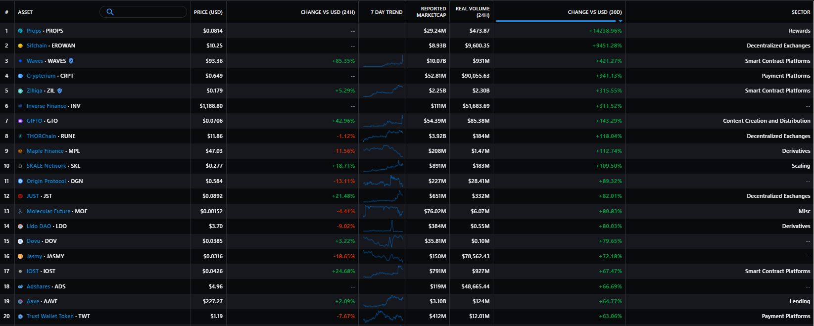Toggle sort arrow on Change vs USD (30D)
814x326 pixels.
point(621,21)
